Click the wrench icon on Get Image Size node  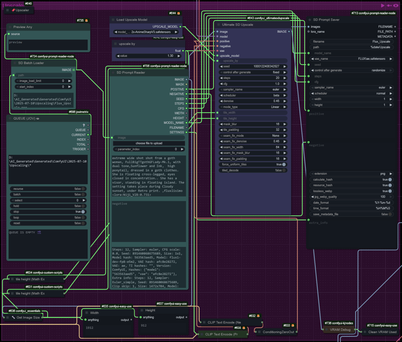tap(14, 318)
